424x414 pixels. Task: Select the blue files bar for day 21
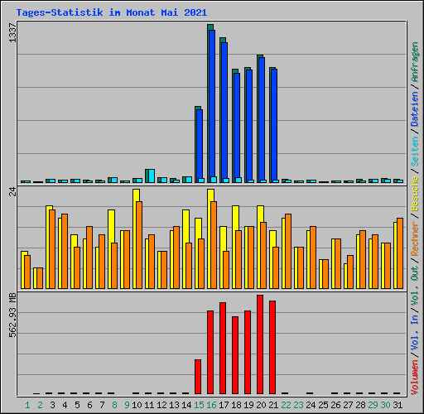point(274,126)
